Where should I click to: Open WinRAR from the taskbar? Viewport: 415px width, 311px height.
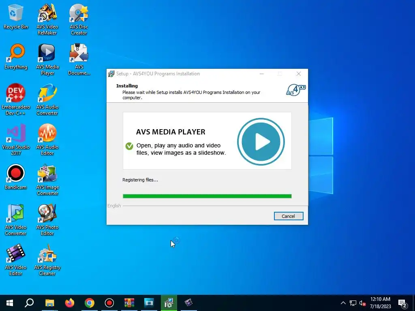click(x=129, y=303)
